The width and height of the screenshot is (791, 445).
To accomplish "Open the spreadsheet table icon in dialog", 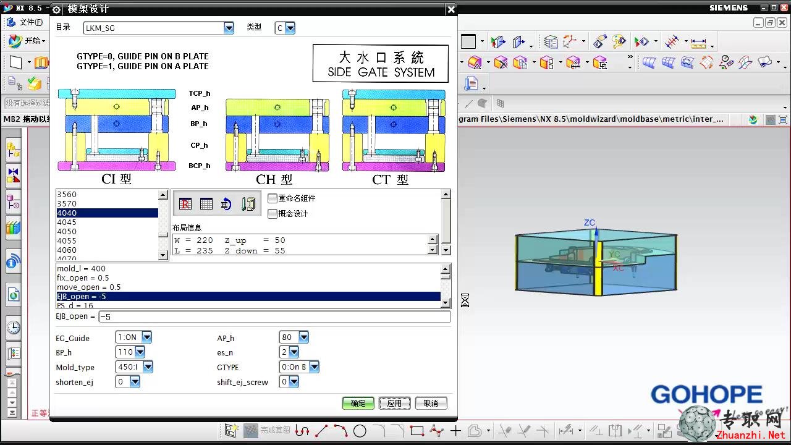I will [206, 204].
